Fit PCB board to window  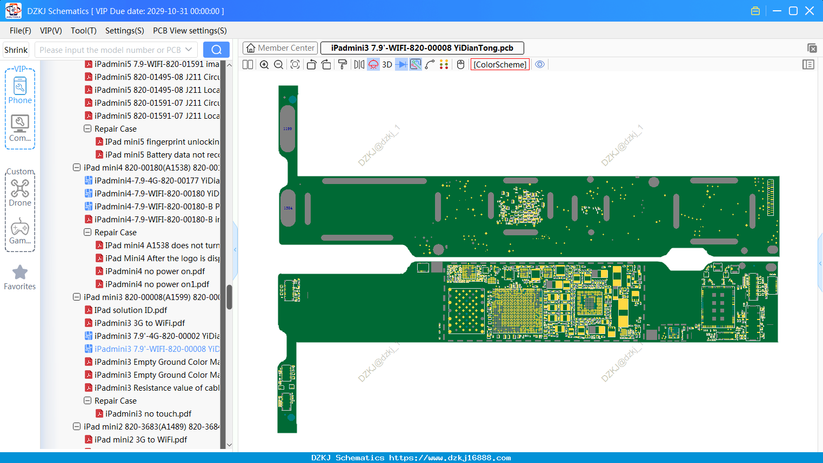pyautogui.click(x=295, y=65)
